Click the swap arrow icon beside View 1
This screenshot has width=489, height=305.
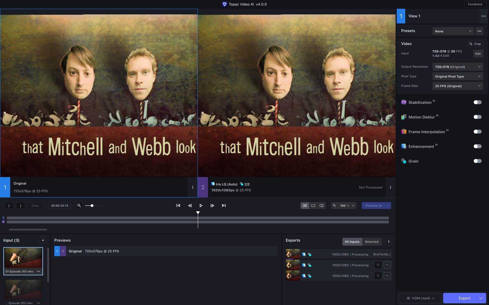tap(483, 16)
